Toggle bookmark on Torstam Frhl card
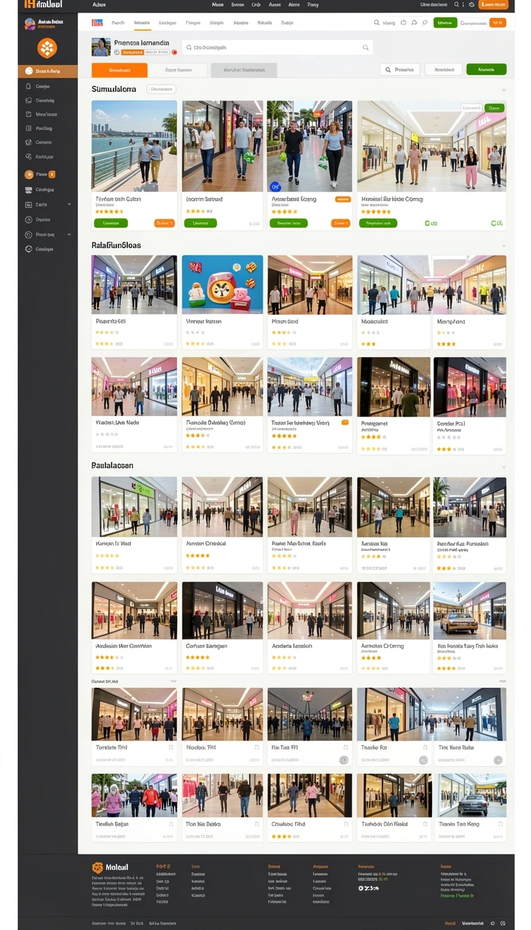Image resolution: width=531 pixels, height=930 pixels. 171,747
